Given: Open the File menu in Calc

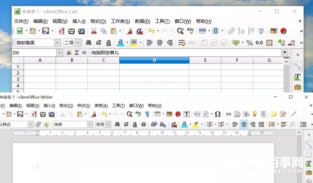Looking at the screenshot, I should [21, 21].
